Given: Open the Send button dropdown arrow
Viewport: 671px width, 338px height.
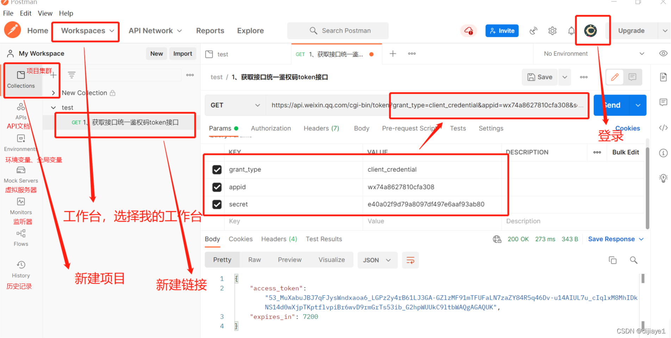Looking at the screenshot, I should point(638,105).
